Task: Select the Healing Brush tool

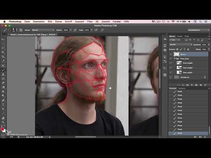Action: [3, 65]
